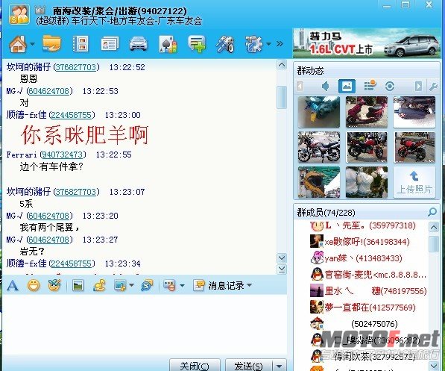Image resolution: width=445 pixels, height=371 pixels.
Task: Open the magic emoticon icon
Action: pos(54,285)
